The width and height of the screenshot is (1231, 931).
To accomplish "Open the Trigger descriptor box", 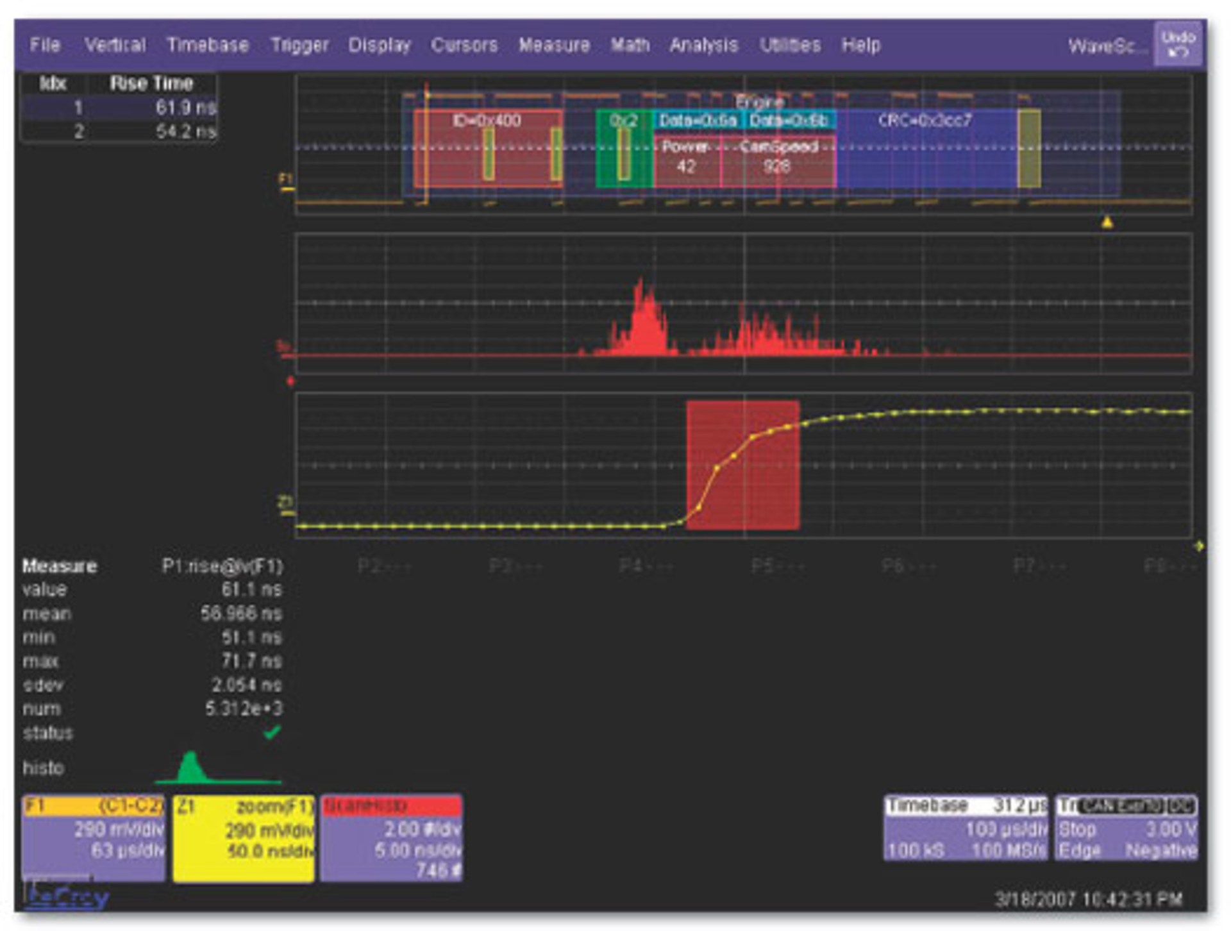I will coord(1126,828).
